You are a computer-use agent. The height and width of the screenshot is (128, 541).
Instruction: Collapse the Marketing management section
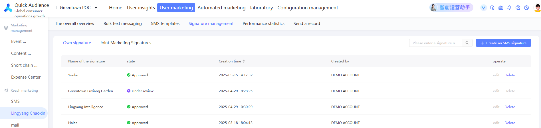pyautogui.click(x=19, y=28)
